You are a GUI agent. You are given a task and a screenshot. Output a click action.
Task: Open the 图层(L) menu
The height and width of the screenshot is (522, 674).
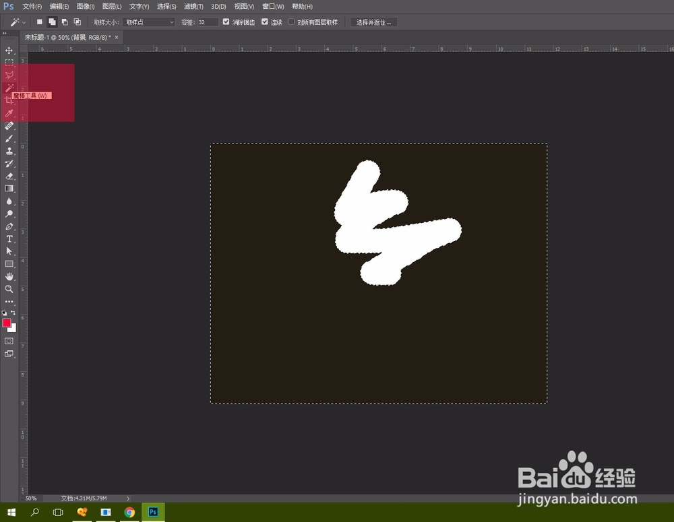(x=112, y=7)
